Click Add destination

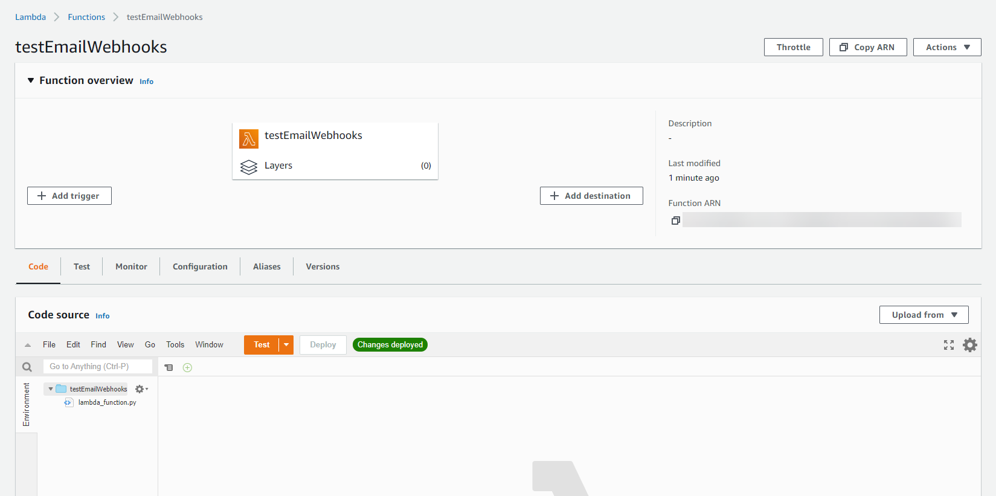click(591, 196)
